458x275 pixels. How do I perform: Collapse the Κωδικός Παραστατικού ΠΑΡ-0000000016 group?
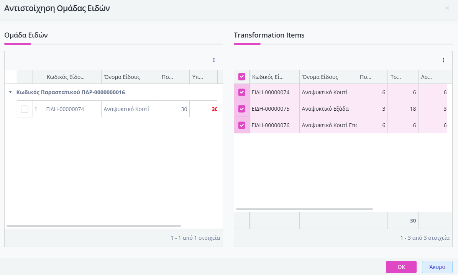coord(11,92)
